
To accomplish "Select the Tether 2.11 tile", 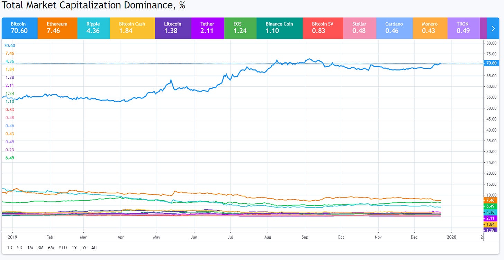I will [207, 28].
